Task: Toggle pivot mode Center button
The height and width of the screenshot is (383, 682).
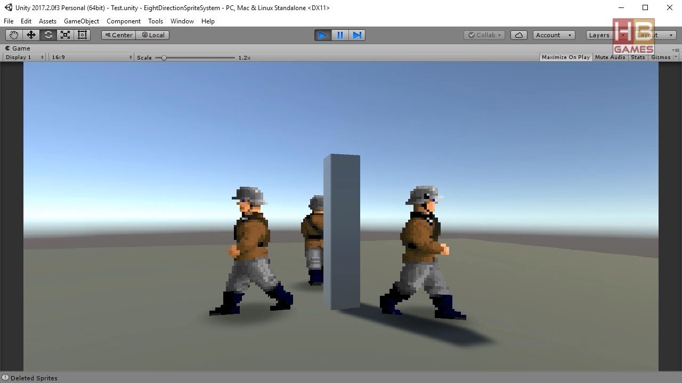Action: (118, 35)
